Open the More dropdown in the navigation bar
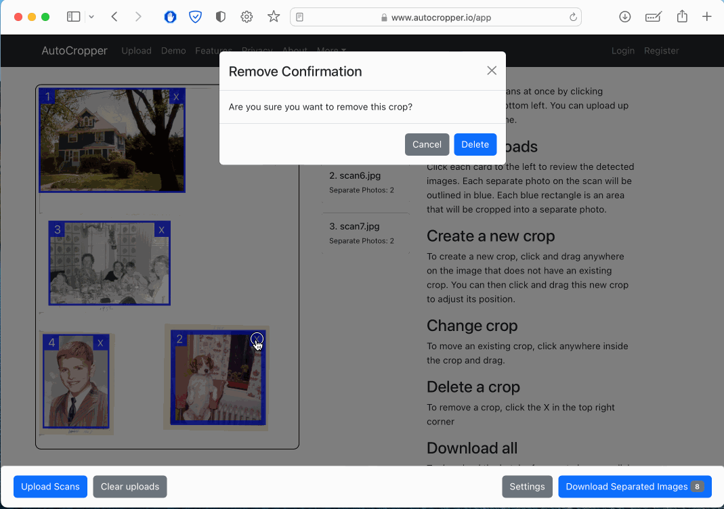724x509 pixels. pos(331,51)
